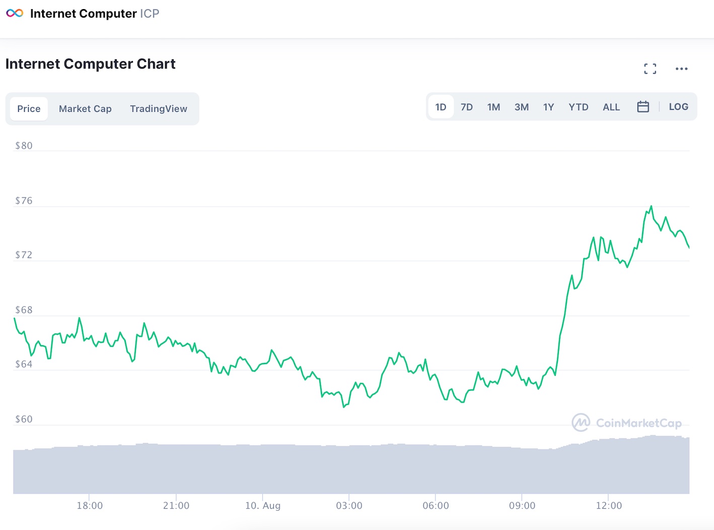The height and width of the screenshot is (530, 714).
Task: Click the 12:00 time axis label
Action: 609,505
